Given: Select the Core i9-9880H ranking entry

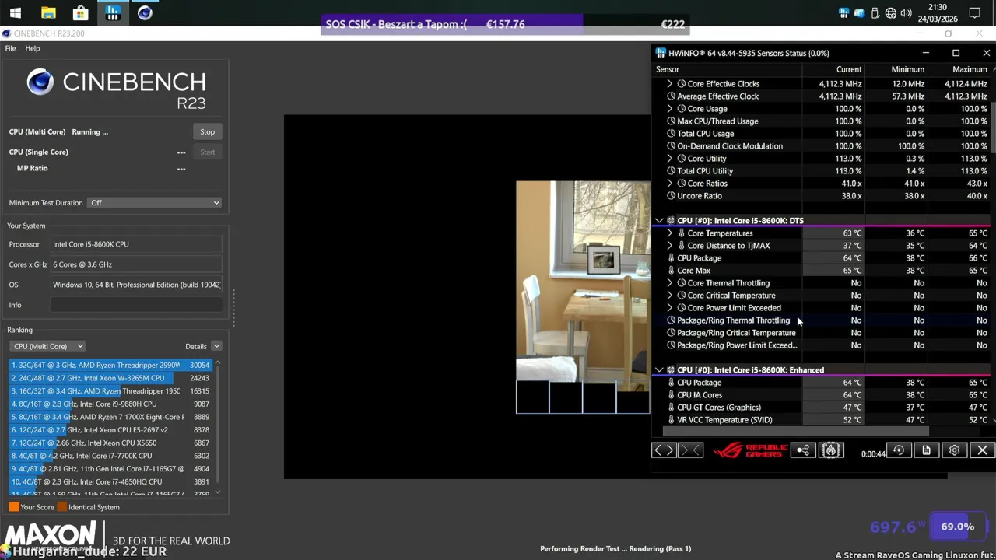Looking at the screenshot, I should [110, 404].
